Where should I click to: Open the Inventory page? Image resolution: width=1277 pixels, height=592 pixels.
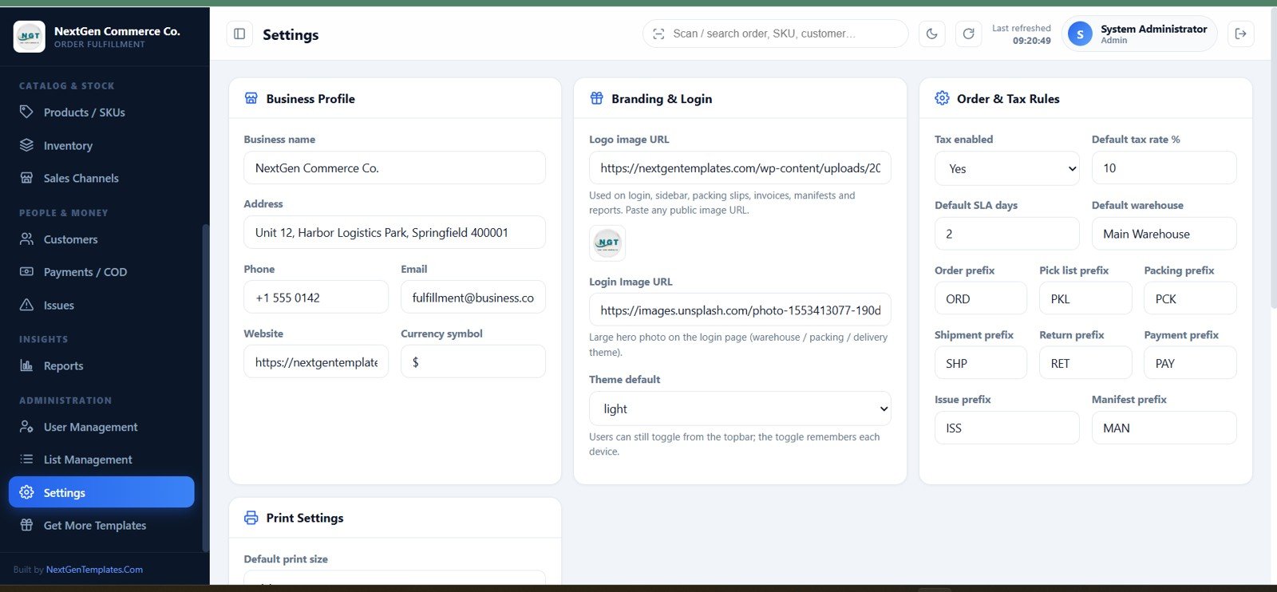click(x=101, y=145)
